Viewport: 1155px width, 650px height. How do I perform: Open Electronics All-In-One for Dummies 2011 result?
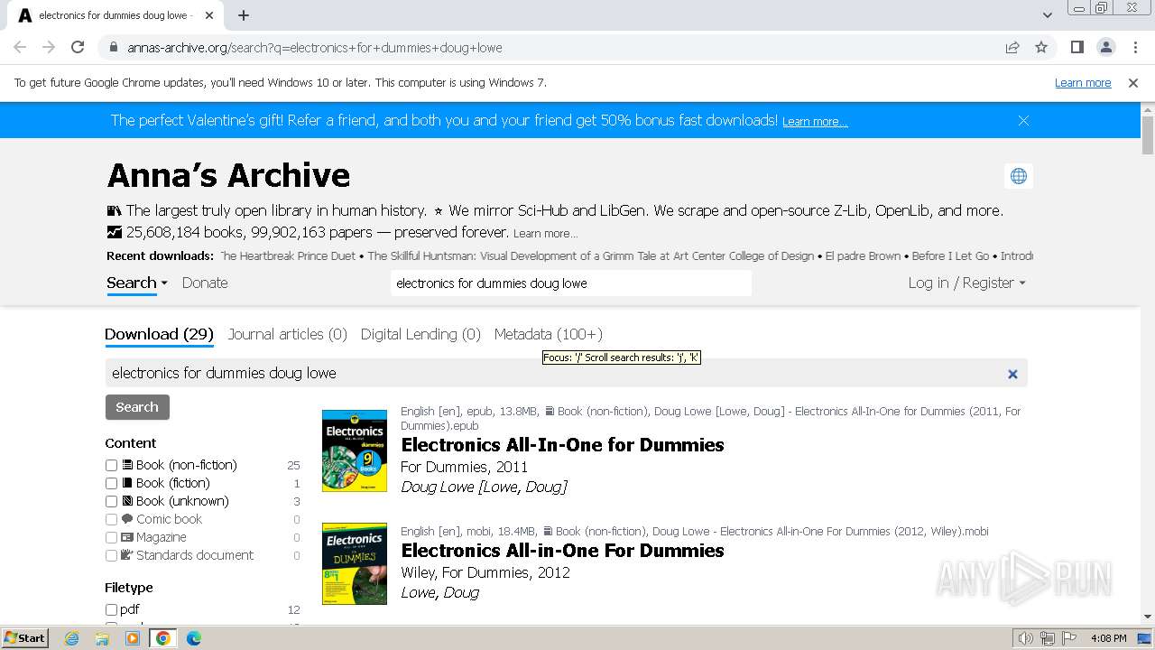(562, 445)
